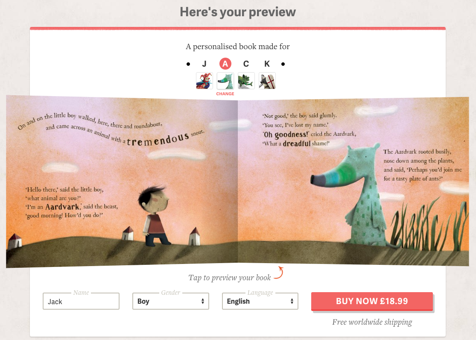Click the green chameleon character thumbnail
Viewport: 476px width, 340px height.
pyautogui.click(x=246, y=81)
